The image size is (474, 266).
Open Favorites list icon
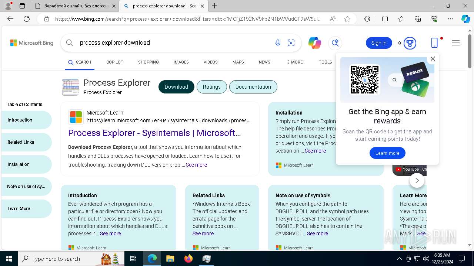(x=401, y=19)
